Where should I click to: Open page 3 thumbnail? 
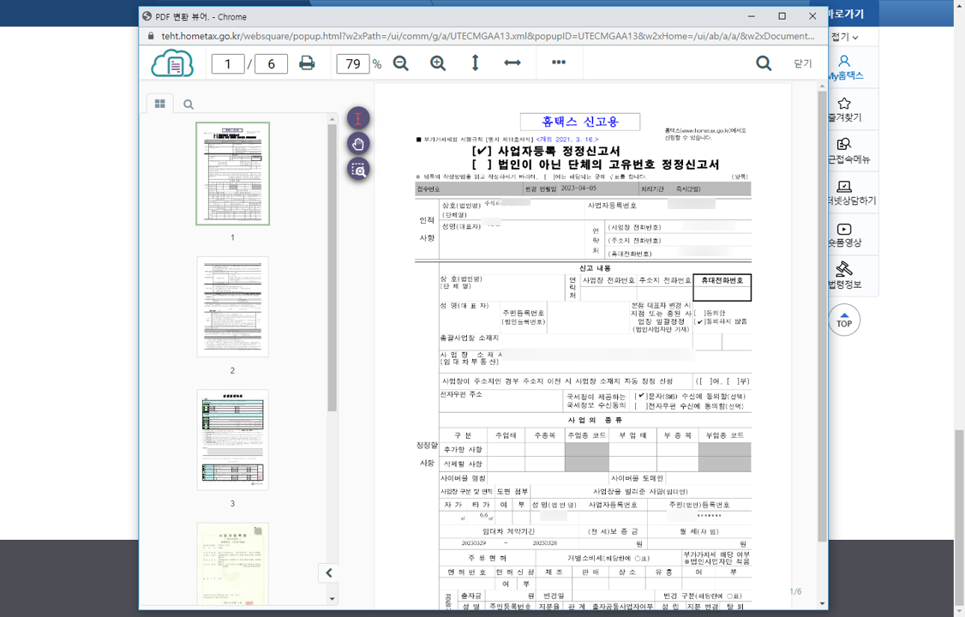[232, 440]
